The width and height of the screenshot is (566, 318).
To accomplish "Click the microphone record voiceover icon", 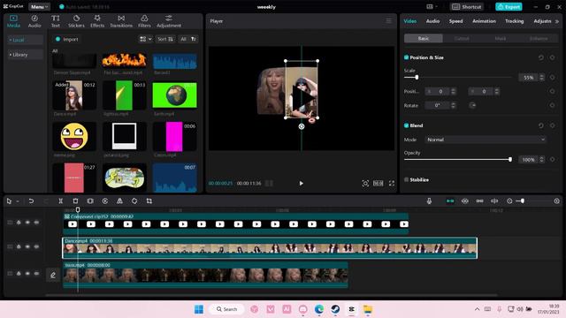I will pos(429,201).
